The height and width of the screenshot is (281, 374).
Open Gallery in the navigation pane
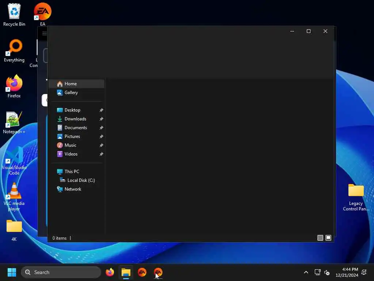76,93
